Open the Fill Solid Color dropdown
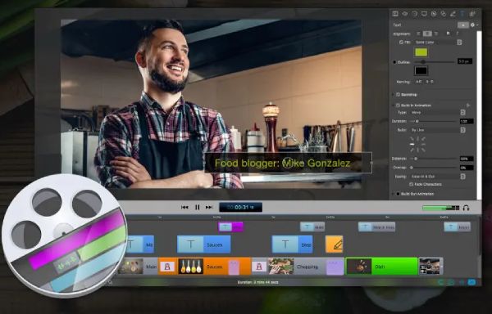492x314 pixels. (x=438, y=43)
